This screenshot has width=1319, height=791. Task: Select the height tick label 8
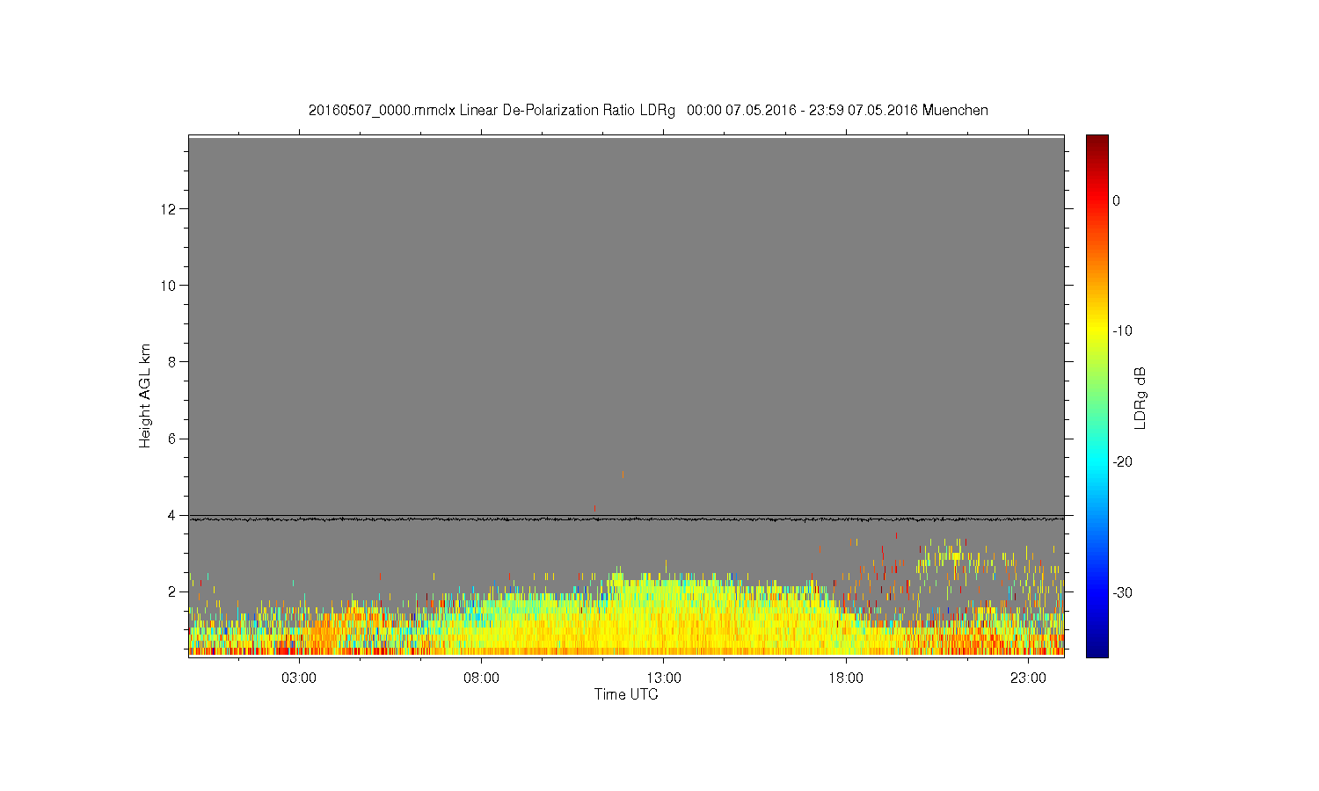click(x=173, y=362)
